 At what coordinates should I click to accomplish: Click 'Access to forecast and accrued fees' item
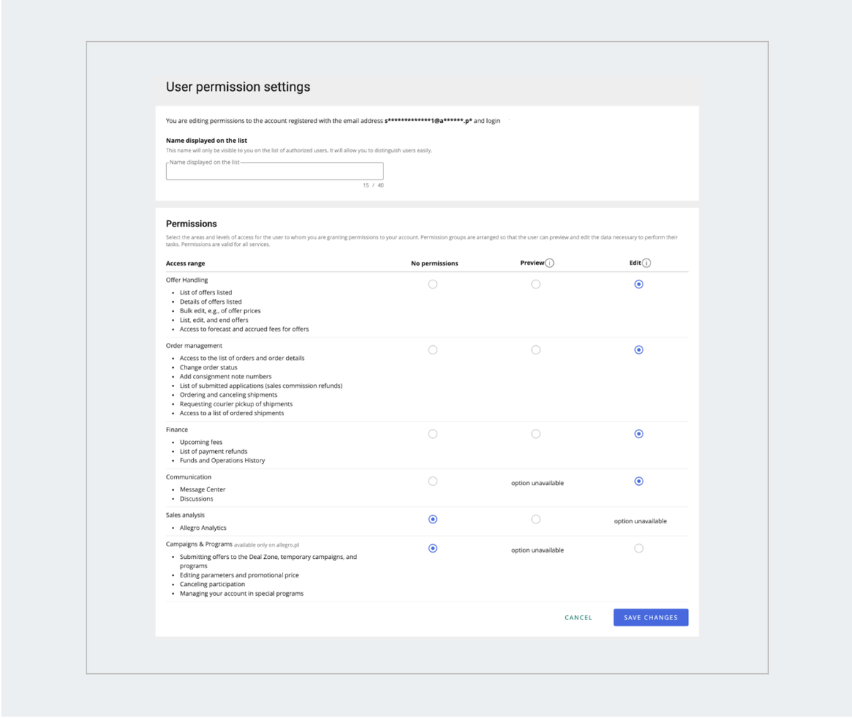point(244,330)
